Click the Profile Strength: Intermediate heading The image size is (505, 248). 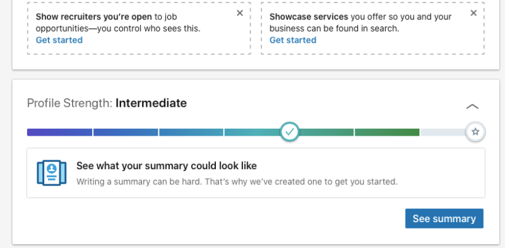(107, 103)
